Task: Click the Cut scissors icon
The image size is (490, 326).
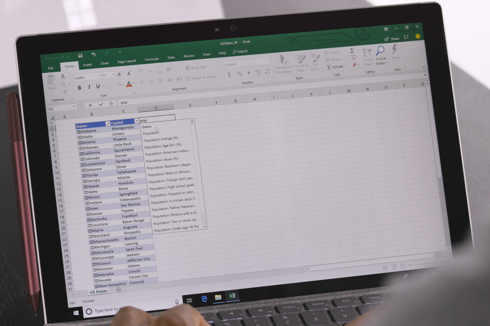Action: tap(63, 76)
